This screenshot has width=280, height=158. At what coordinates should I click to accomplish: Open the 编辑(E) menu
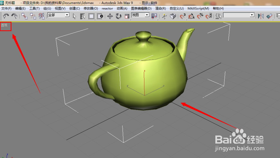coord(20,8)
